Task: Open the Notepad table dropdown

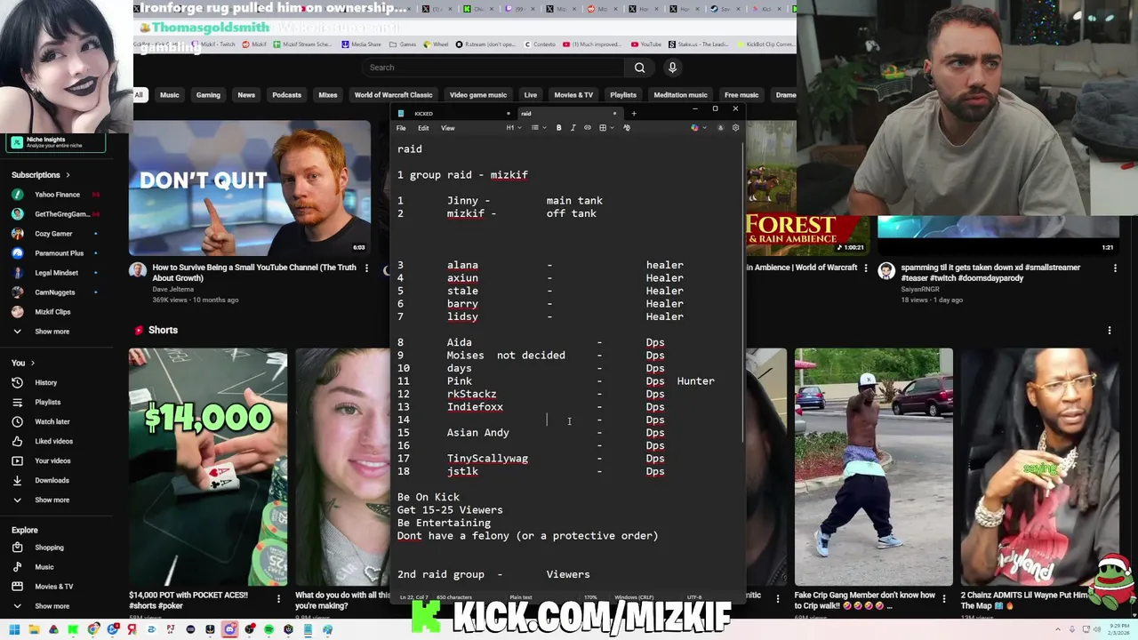Action: 605,128
